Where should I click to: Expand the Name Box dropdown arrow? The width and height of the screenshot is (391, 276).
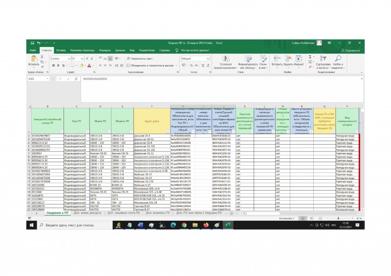(x=47, y=79)
